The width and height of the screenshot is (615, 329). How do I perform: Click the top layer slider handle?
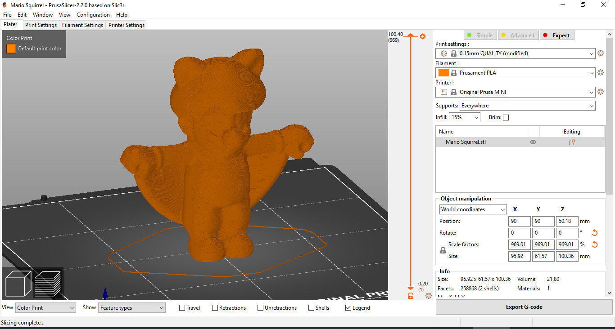[x=411, y=35]
